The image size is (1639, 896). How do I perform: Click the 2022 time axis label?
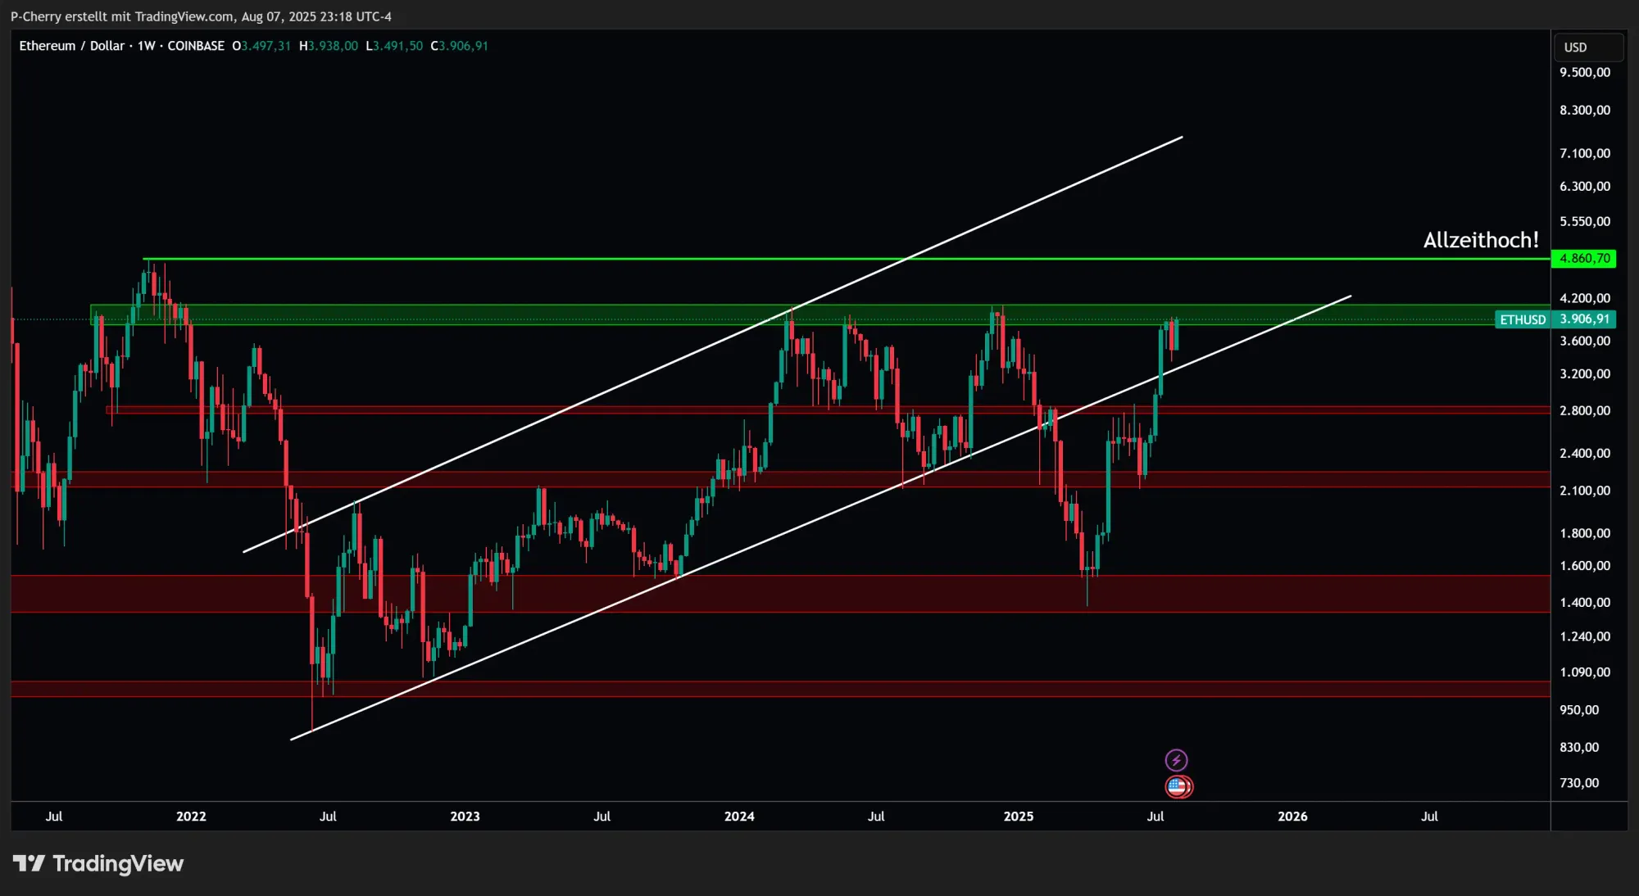tap(191, 817)
